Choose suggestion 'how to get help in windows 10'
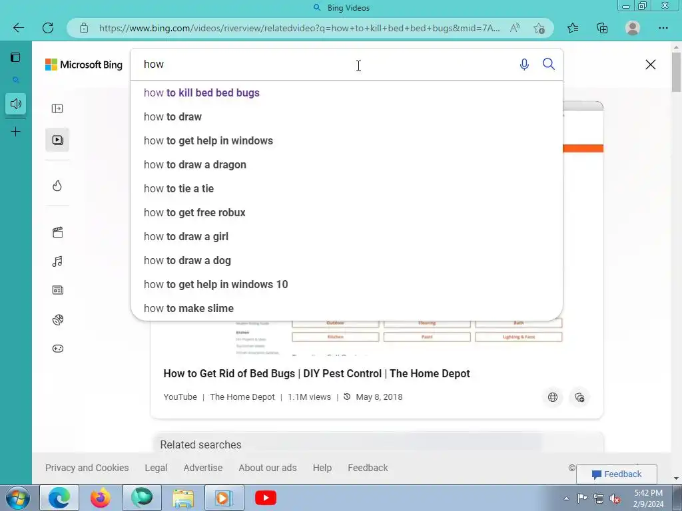The width and height of the screenshot is (682, 511). click(346, 284)
